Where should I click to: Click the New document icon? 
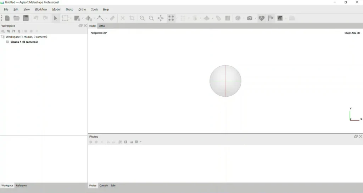click(x=7, y=18)
